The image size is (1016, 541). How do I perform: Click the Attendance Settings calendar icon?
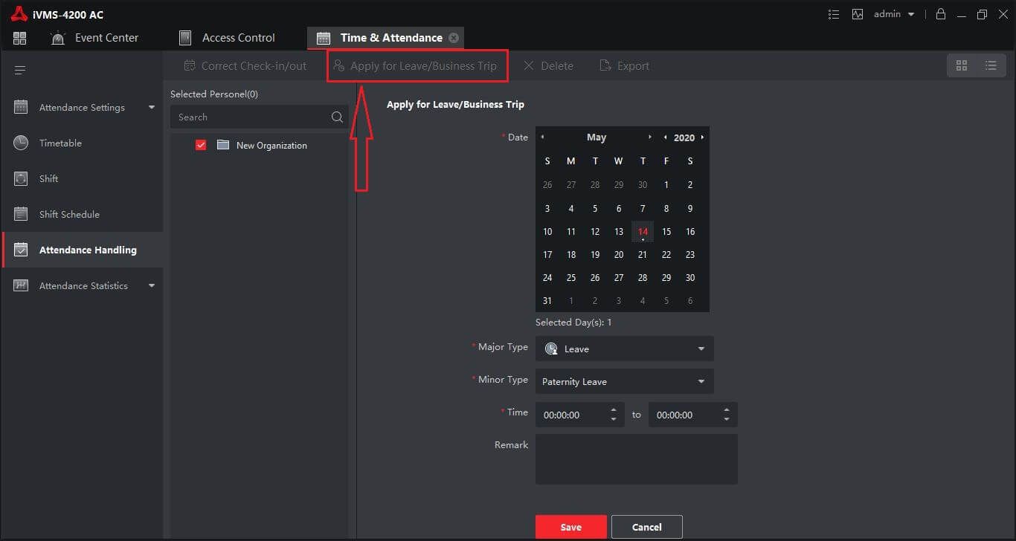pos(21,107)
